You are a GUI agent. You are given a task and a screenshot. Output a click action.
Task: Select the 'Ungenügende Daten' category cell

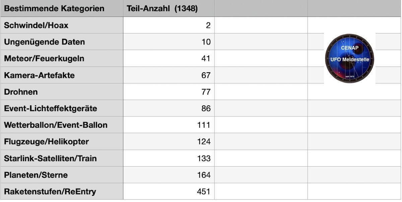click(x=44, y=42)
